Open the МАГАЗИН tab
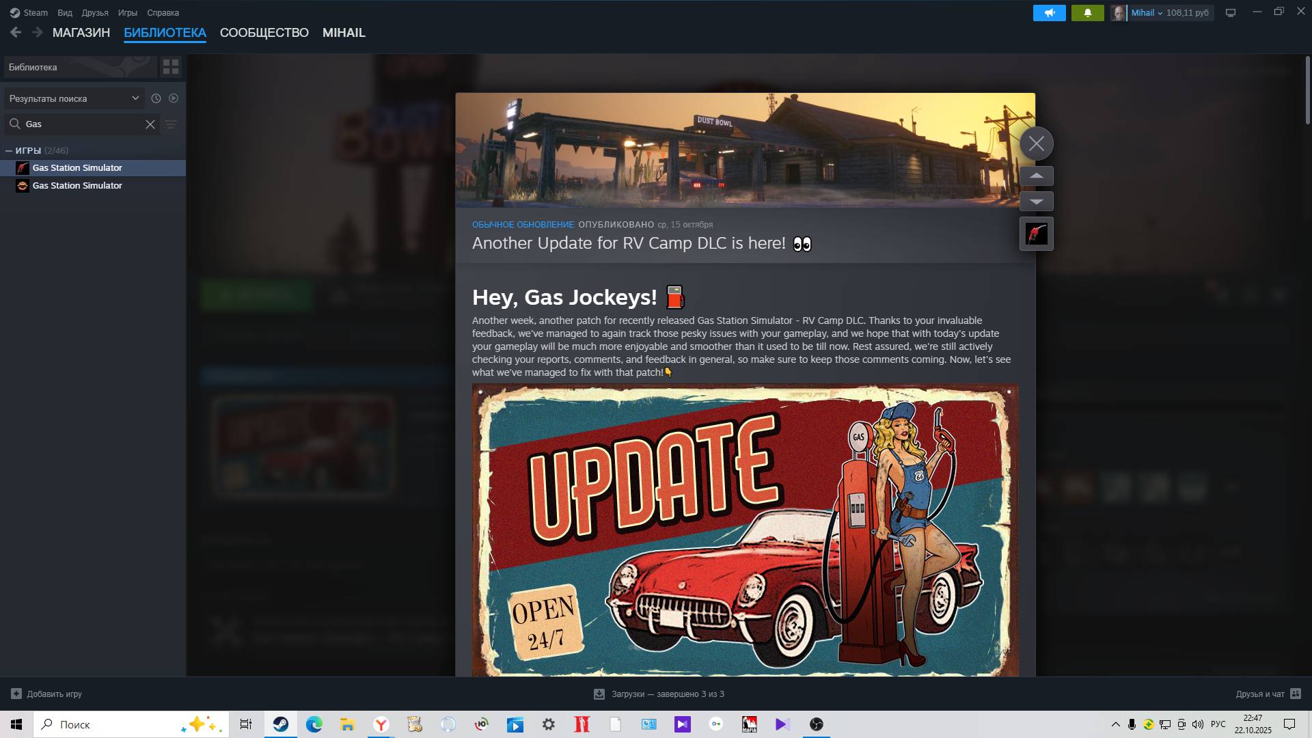 [81, 33]
